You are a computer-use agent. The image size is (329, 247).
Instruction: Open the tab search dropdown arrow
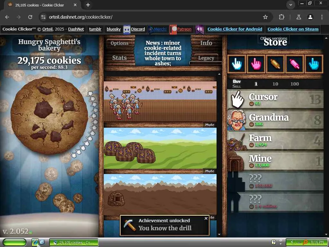pos(290,5)
